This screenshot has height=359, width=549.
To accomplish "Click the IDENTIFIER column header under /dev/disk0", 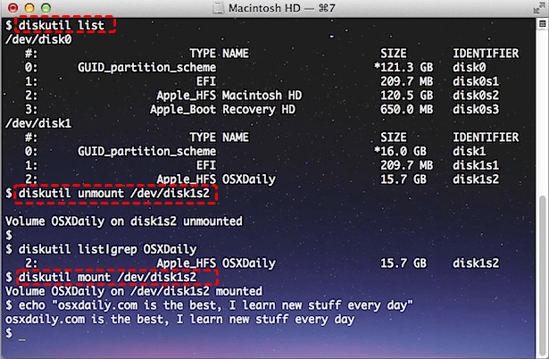I will point(485,54).
